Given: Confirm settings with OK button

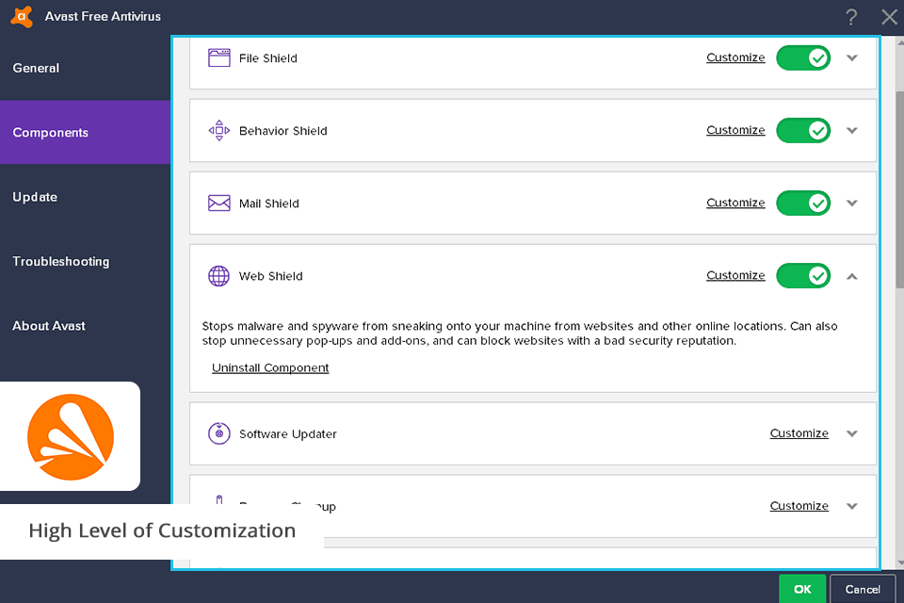Looking at the screenshot, I should pos(802,589).
